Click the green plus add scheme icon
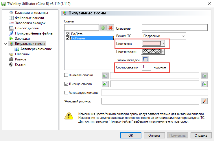 point(103,28)
